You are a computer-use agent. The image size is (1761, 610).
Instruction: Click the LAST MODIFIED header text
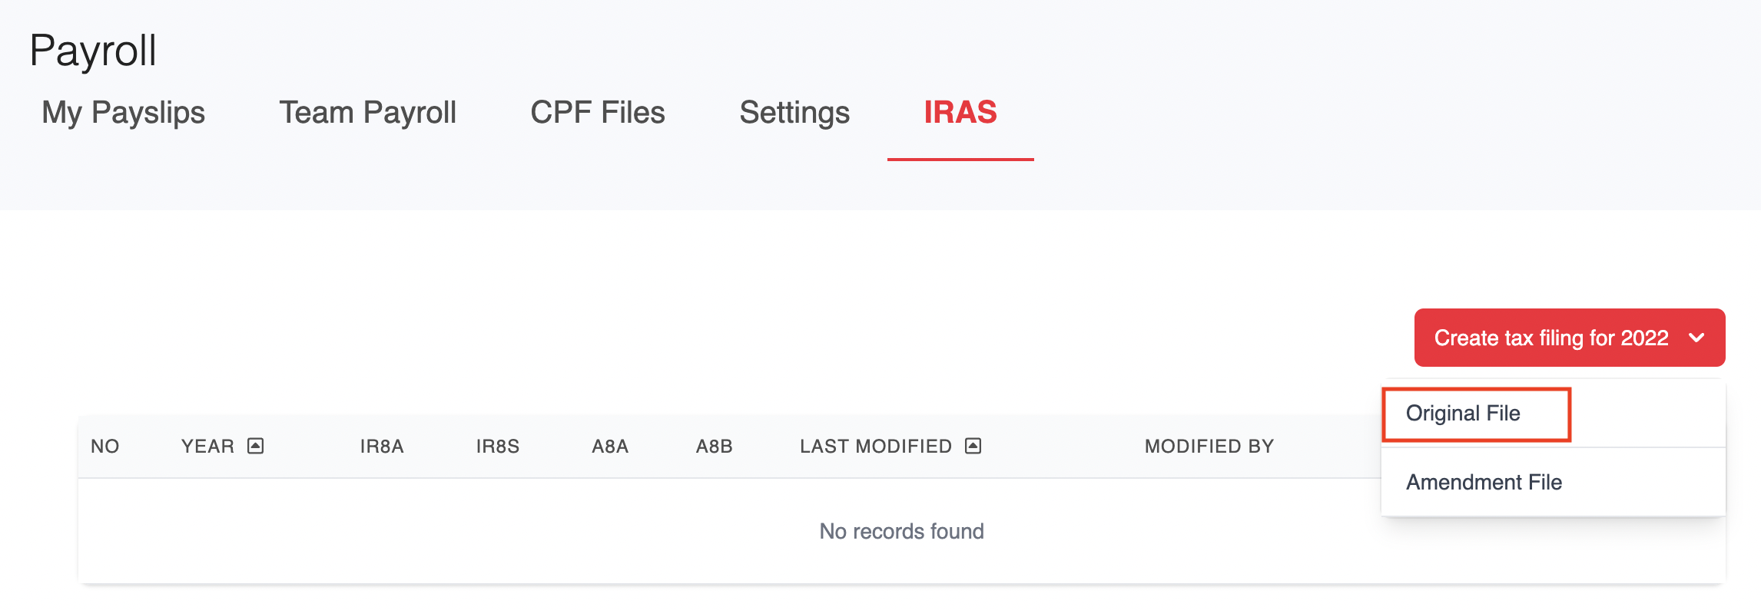(876, 447)
